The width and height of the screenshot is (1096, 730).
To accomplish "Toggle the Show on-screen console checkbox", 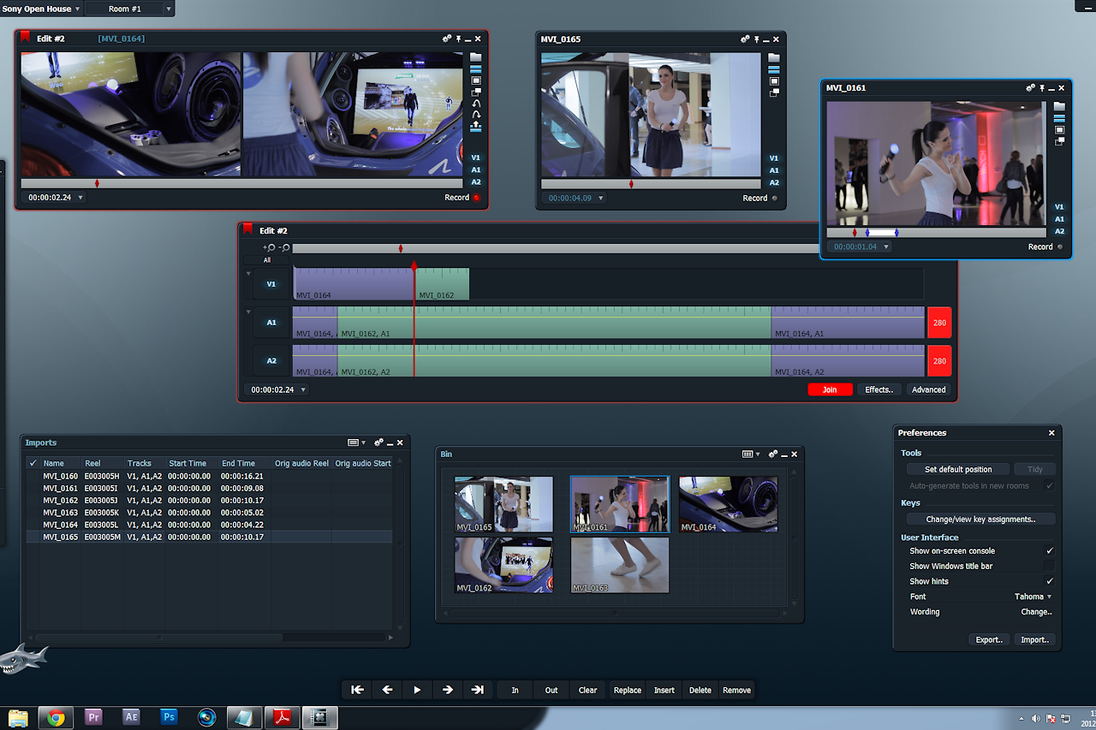I will click(x=1050, y=551).
